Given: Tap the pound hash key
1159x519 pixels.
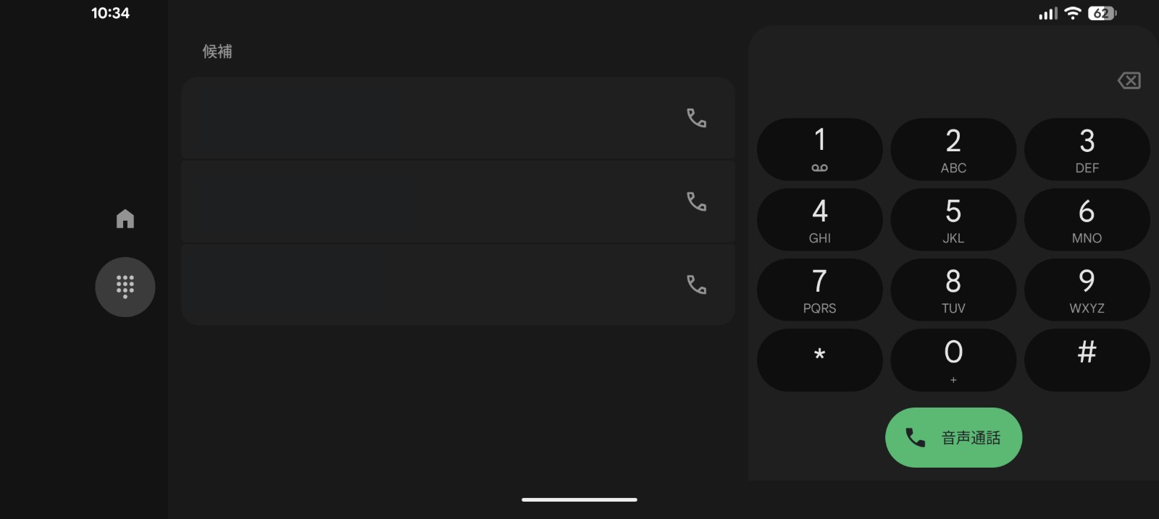Looking at the screenshot, I should (x=1087, y=360).
